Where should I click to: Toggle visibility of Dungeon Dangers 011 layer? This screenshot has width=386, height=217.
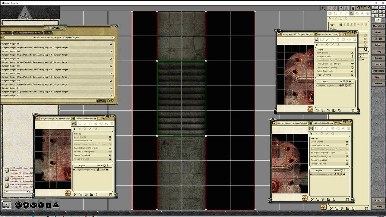point(98,170)
